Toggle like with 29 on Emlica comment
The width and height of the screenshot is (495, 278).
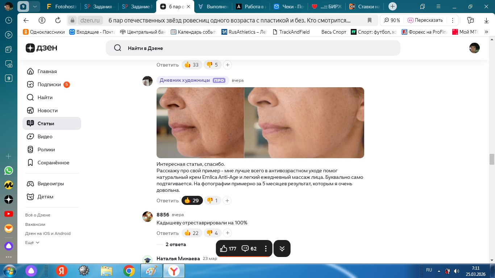coord(192,201)
